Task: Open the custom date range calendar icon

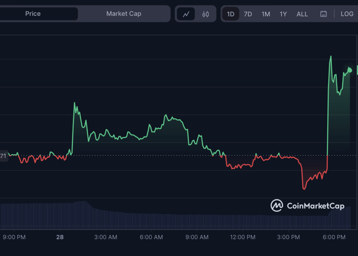Action: [x=323, y=14]
